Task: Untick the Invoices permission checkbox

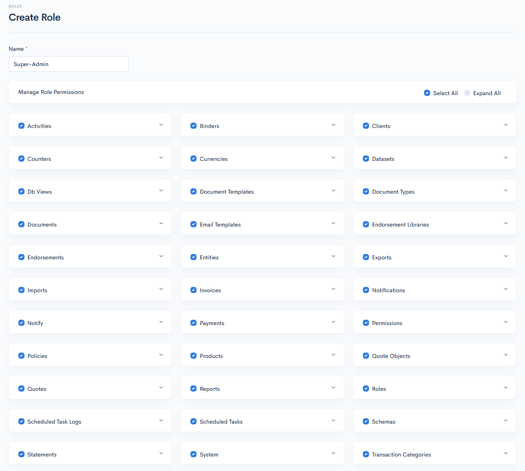Action: [193, 290]
